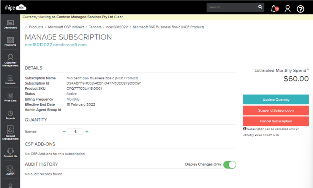Click the info icon beside cancellation note
Screen dimensions: 313x188
pos(245,129)
